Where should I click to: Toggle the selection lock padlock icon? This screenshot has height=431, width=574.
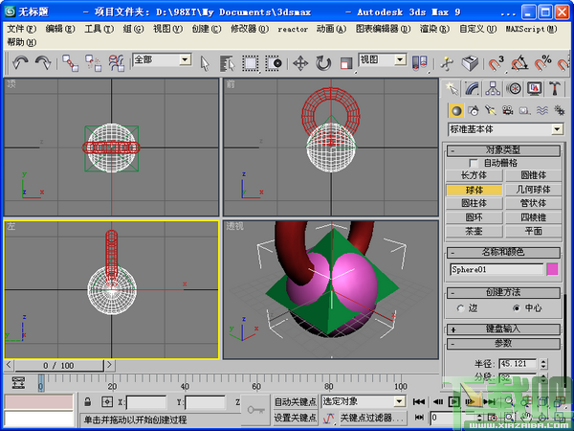(x=88, y=402)
